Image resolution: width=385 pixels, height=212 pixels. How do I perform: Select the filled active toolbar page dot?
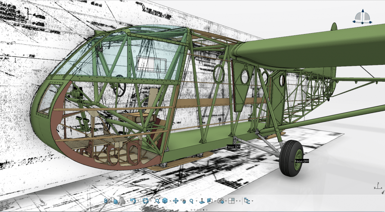(x=203, y=210)
